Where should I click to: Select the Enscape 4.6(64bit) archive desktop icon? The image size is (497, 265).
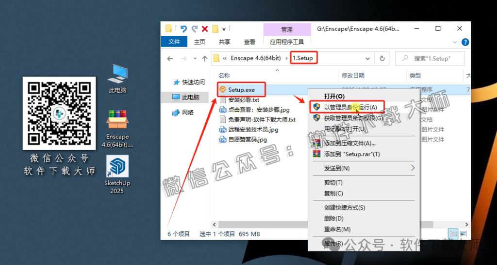click(x=117, y=128)
